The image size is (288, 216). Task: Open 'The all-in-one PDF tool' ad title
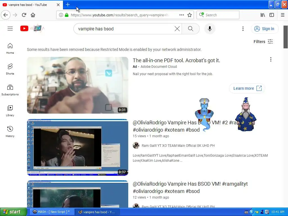click(x=176, y=60)
